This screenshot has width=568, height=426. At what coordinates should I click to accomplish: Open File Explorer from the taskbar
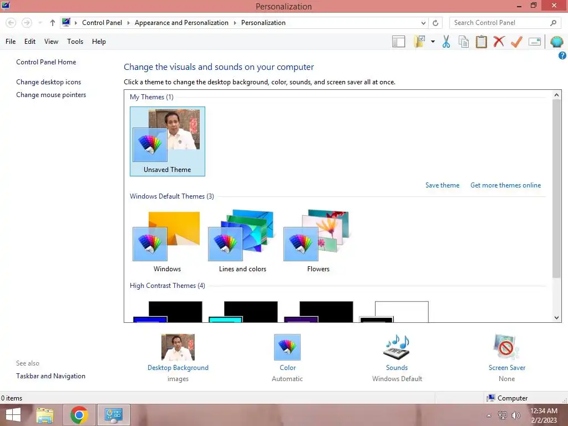coord(45,415)
